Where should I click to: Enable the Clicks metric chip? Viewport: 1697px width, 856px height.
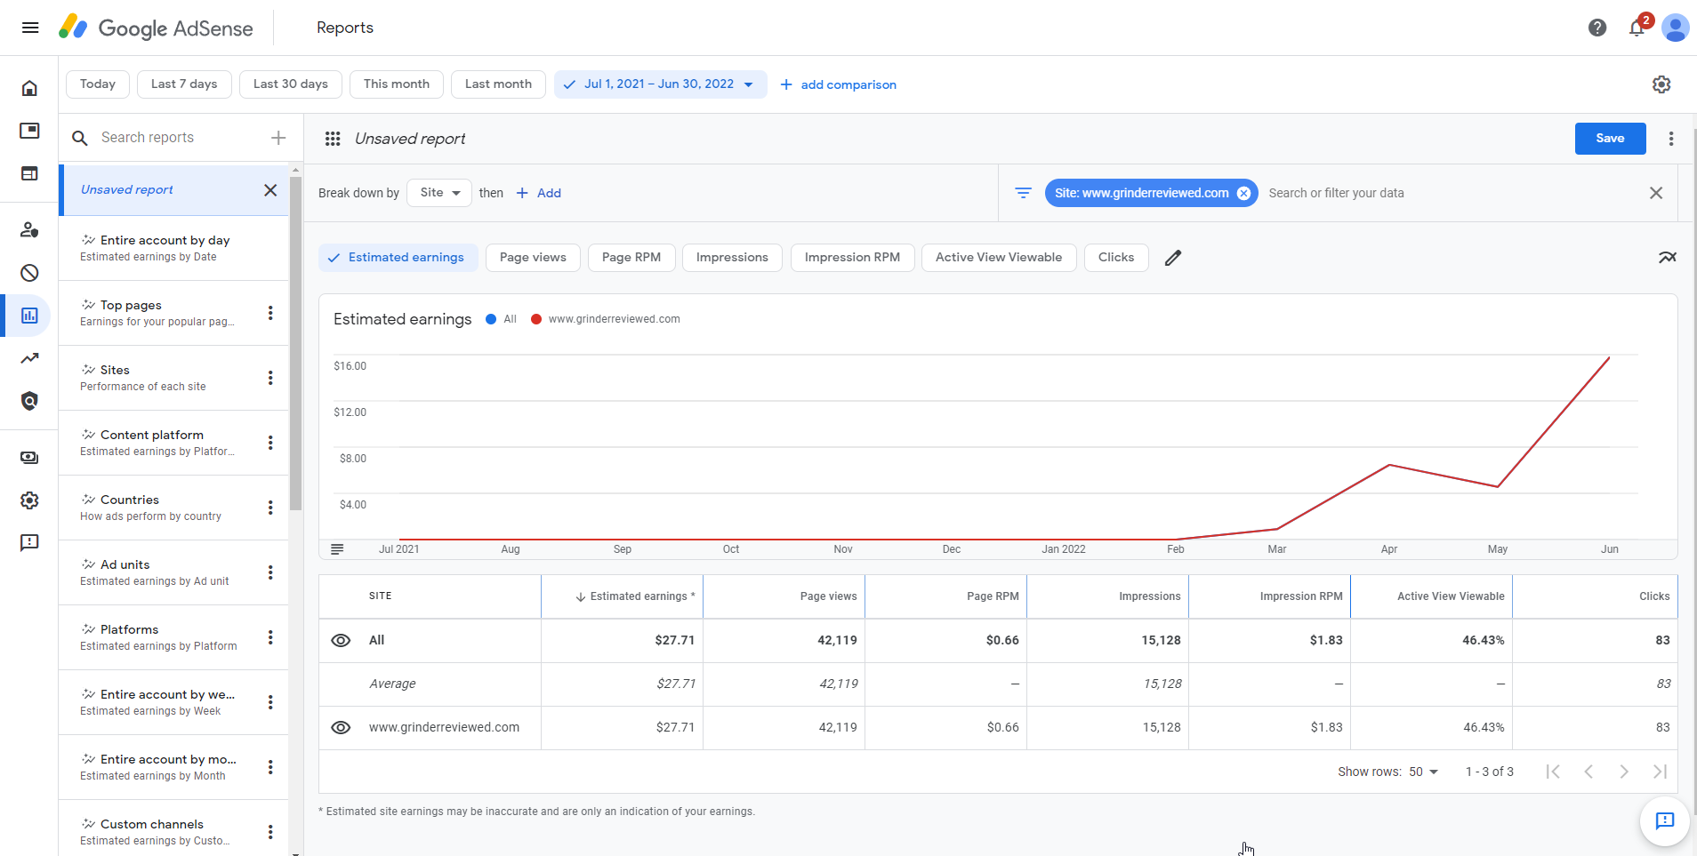tap(1116, 258)
